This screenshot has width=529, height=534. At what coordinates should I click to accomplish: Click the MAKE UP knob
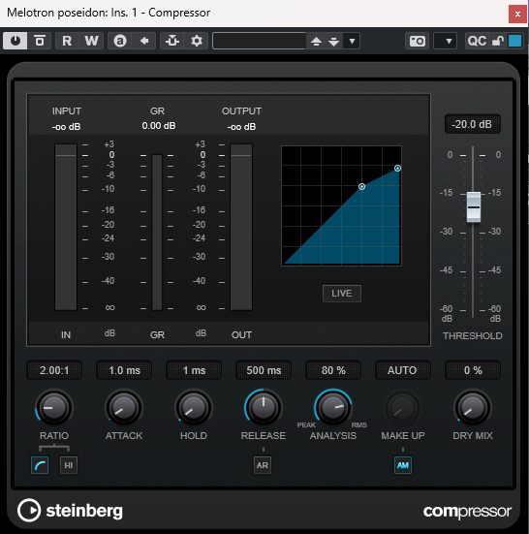403,408
